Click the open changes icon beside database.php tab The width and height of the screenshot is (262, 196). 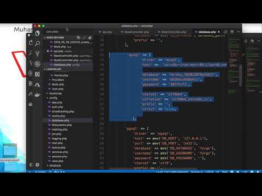(x=225, y=32)
